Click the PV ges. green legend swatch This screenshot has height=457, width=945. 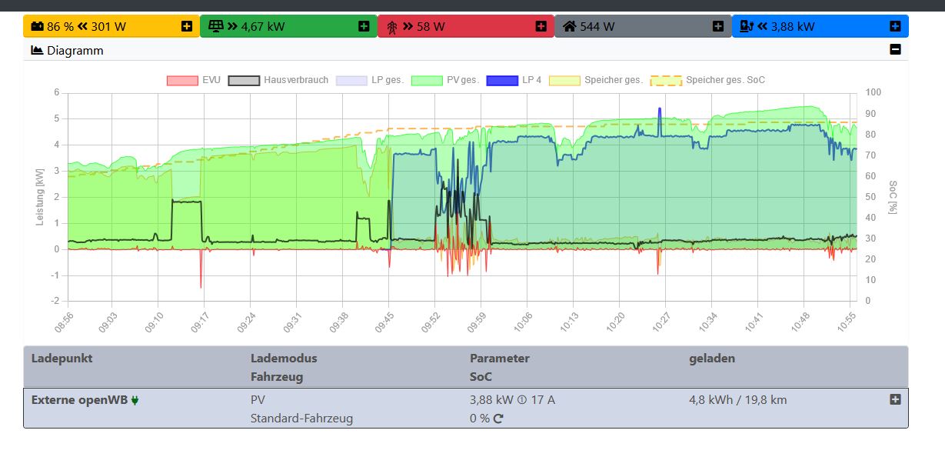(x=427, y=80)
